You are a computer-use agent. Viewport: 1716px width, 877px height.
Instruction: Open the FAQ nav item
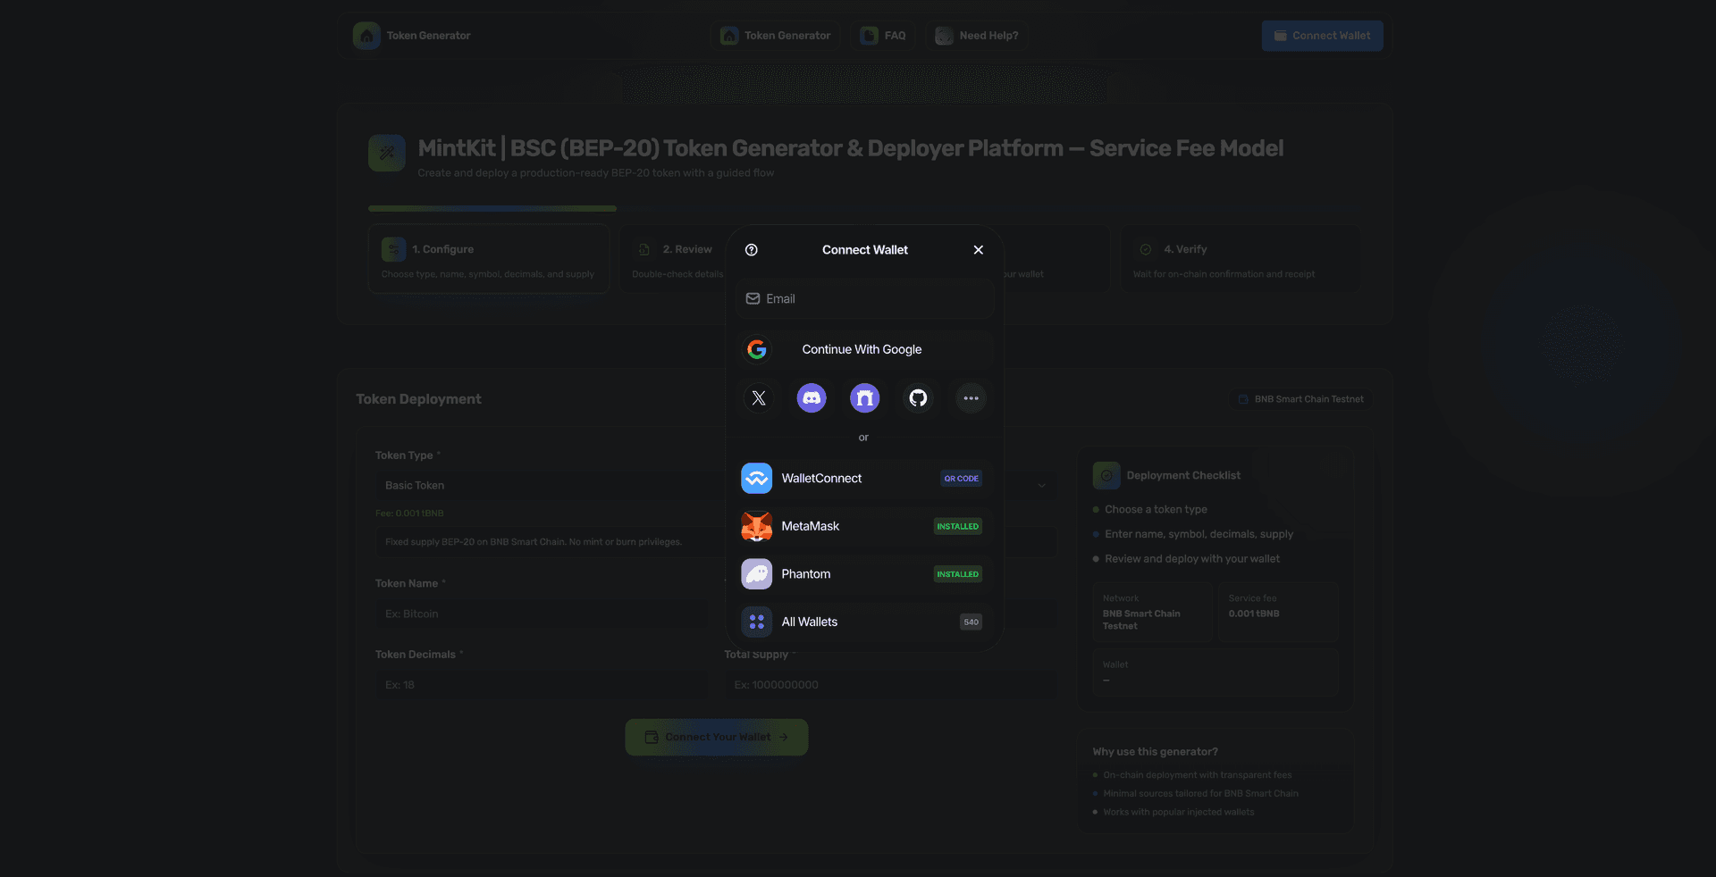pos(883,36)
